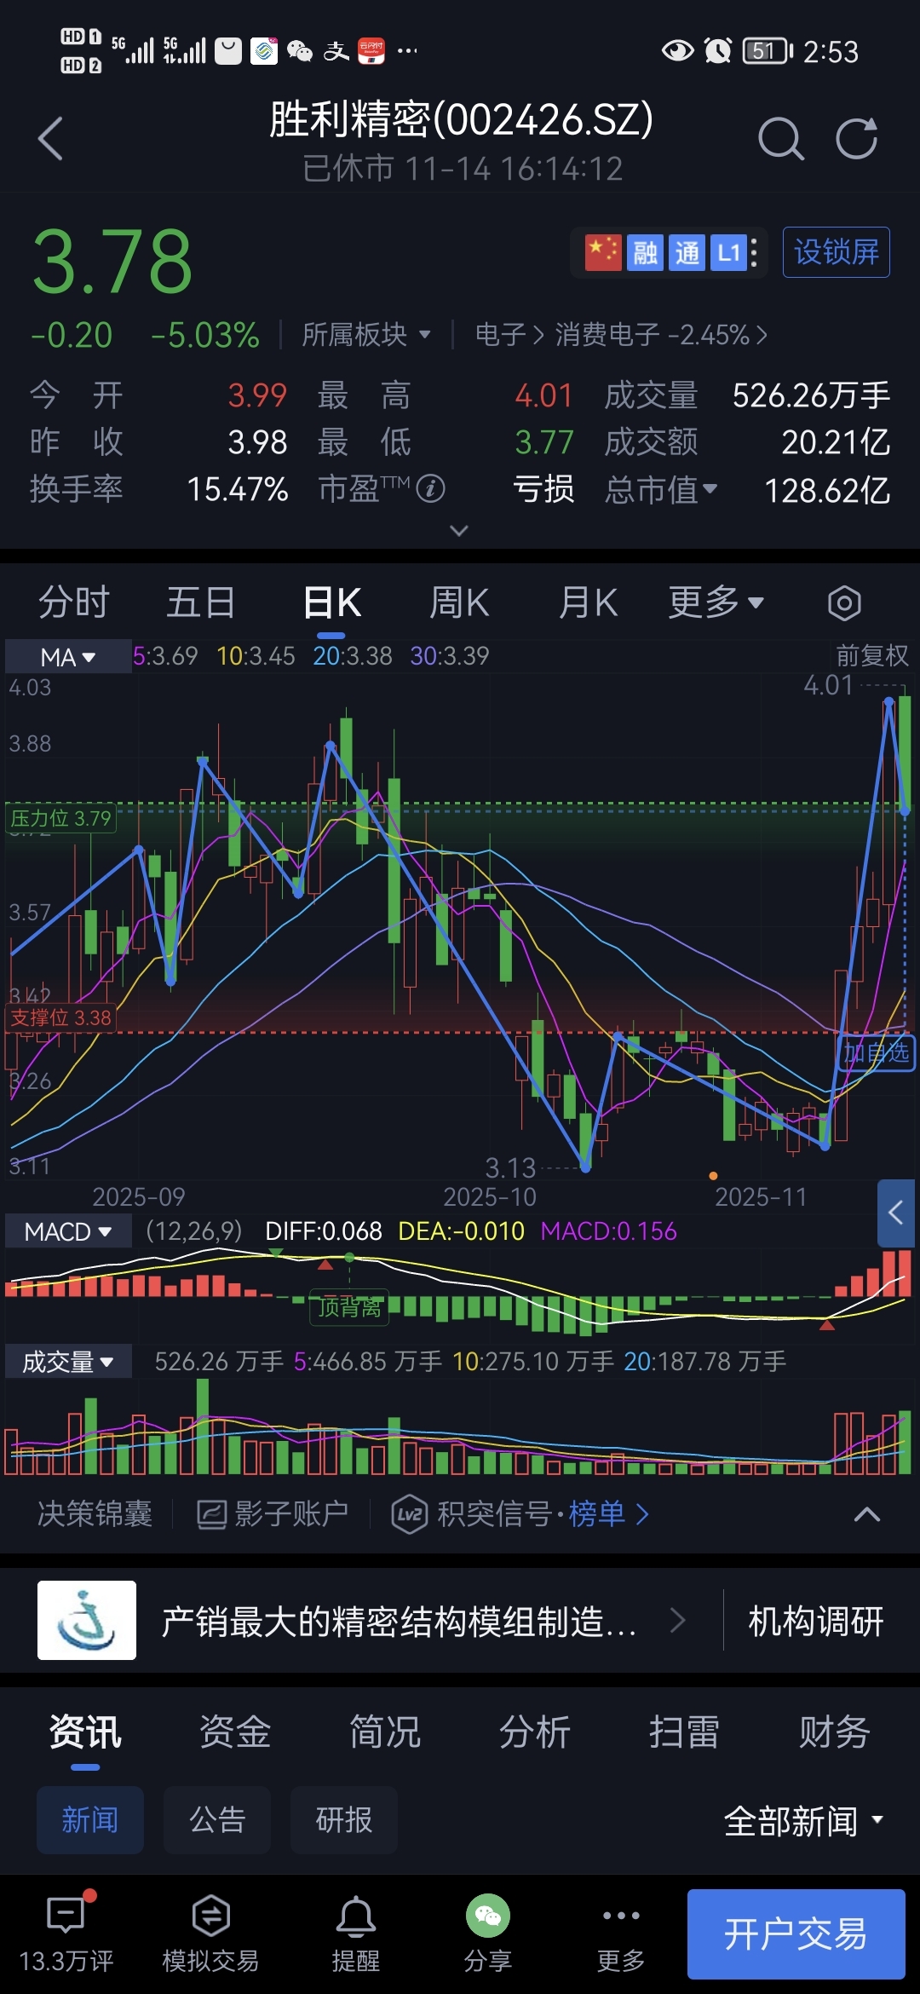Open chart settings hexagon icon
920x1994 pixels.
tap(844, 603)
